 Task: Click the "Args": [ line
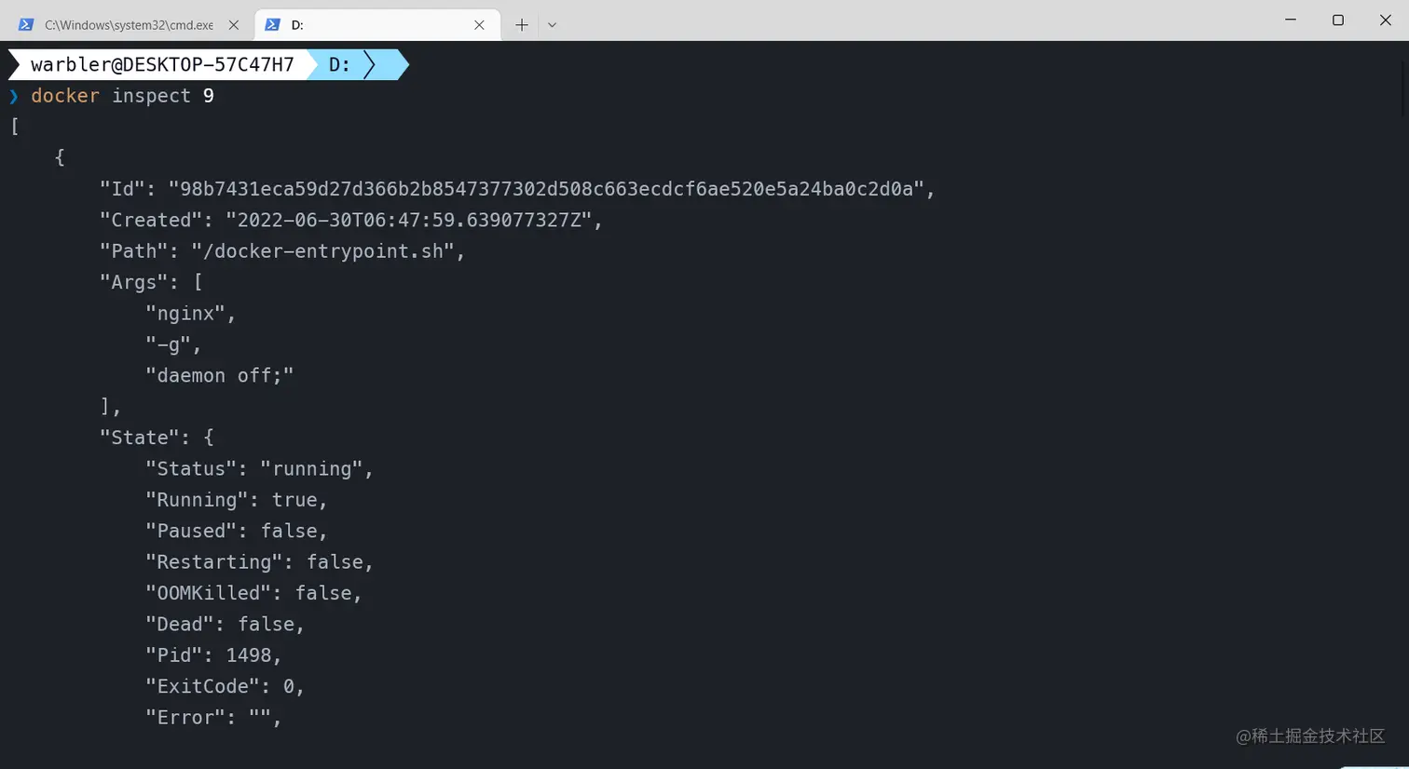151,282
